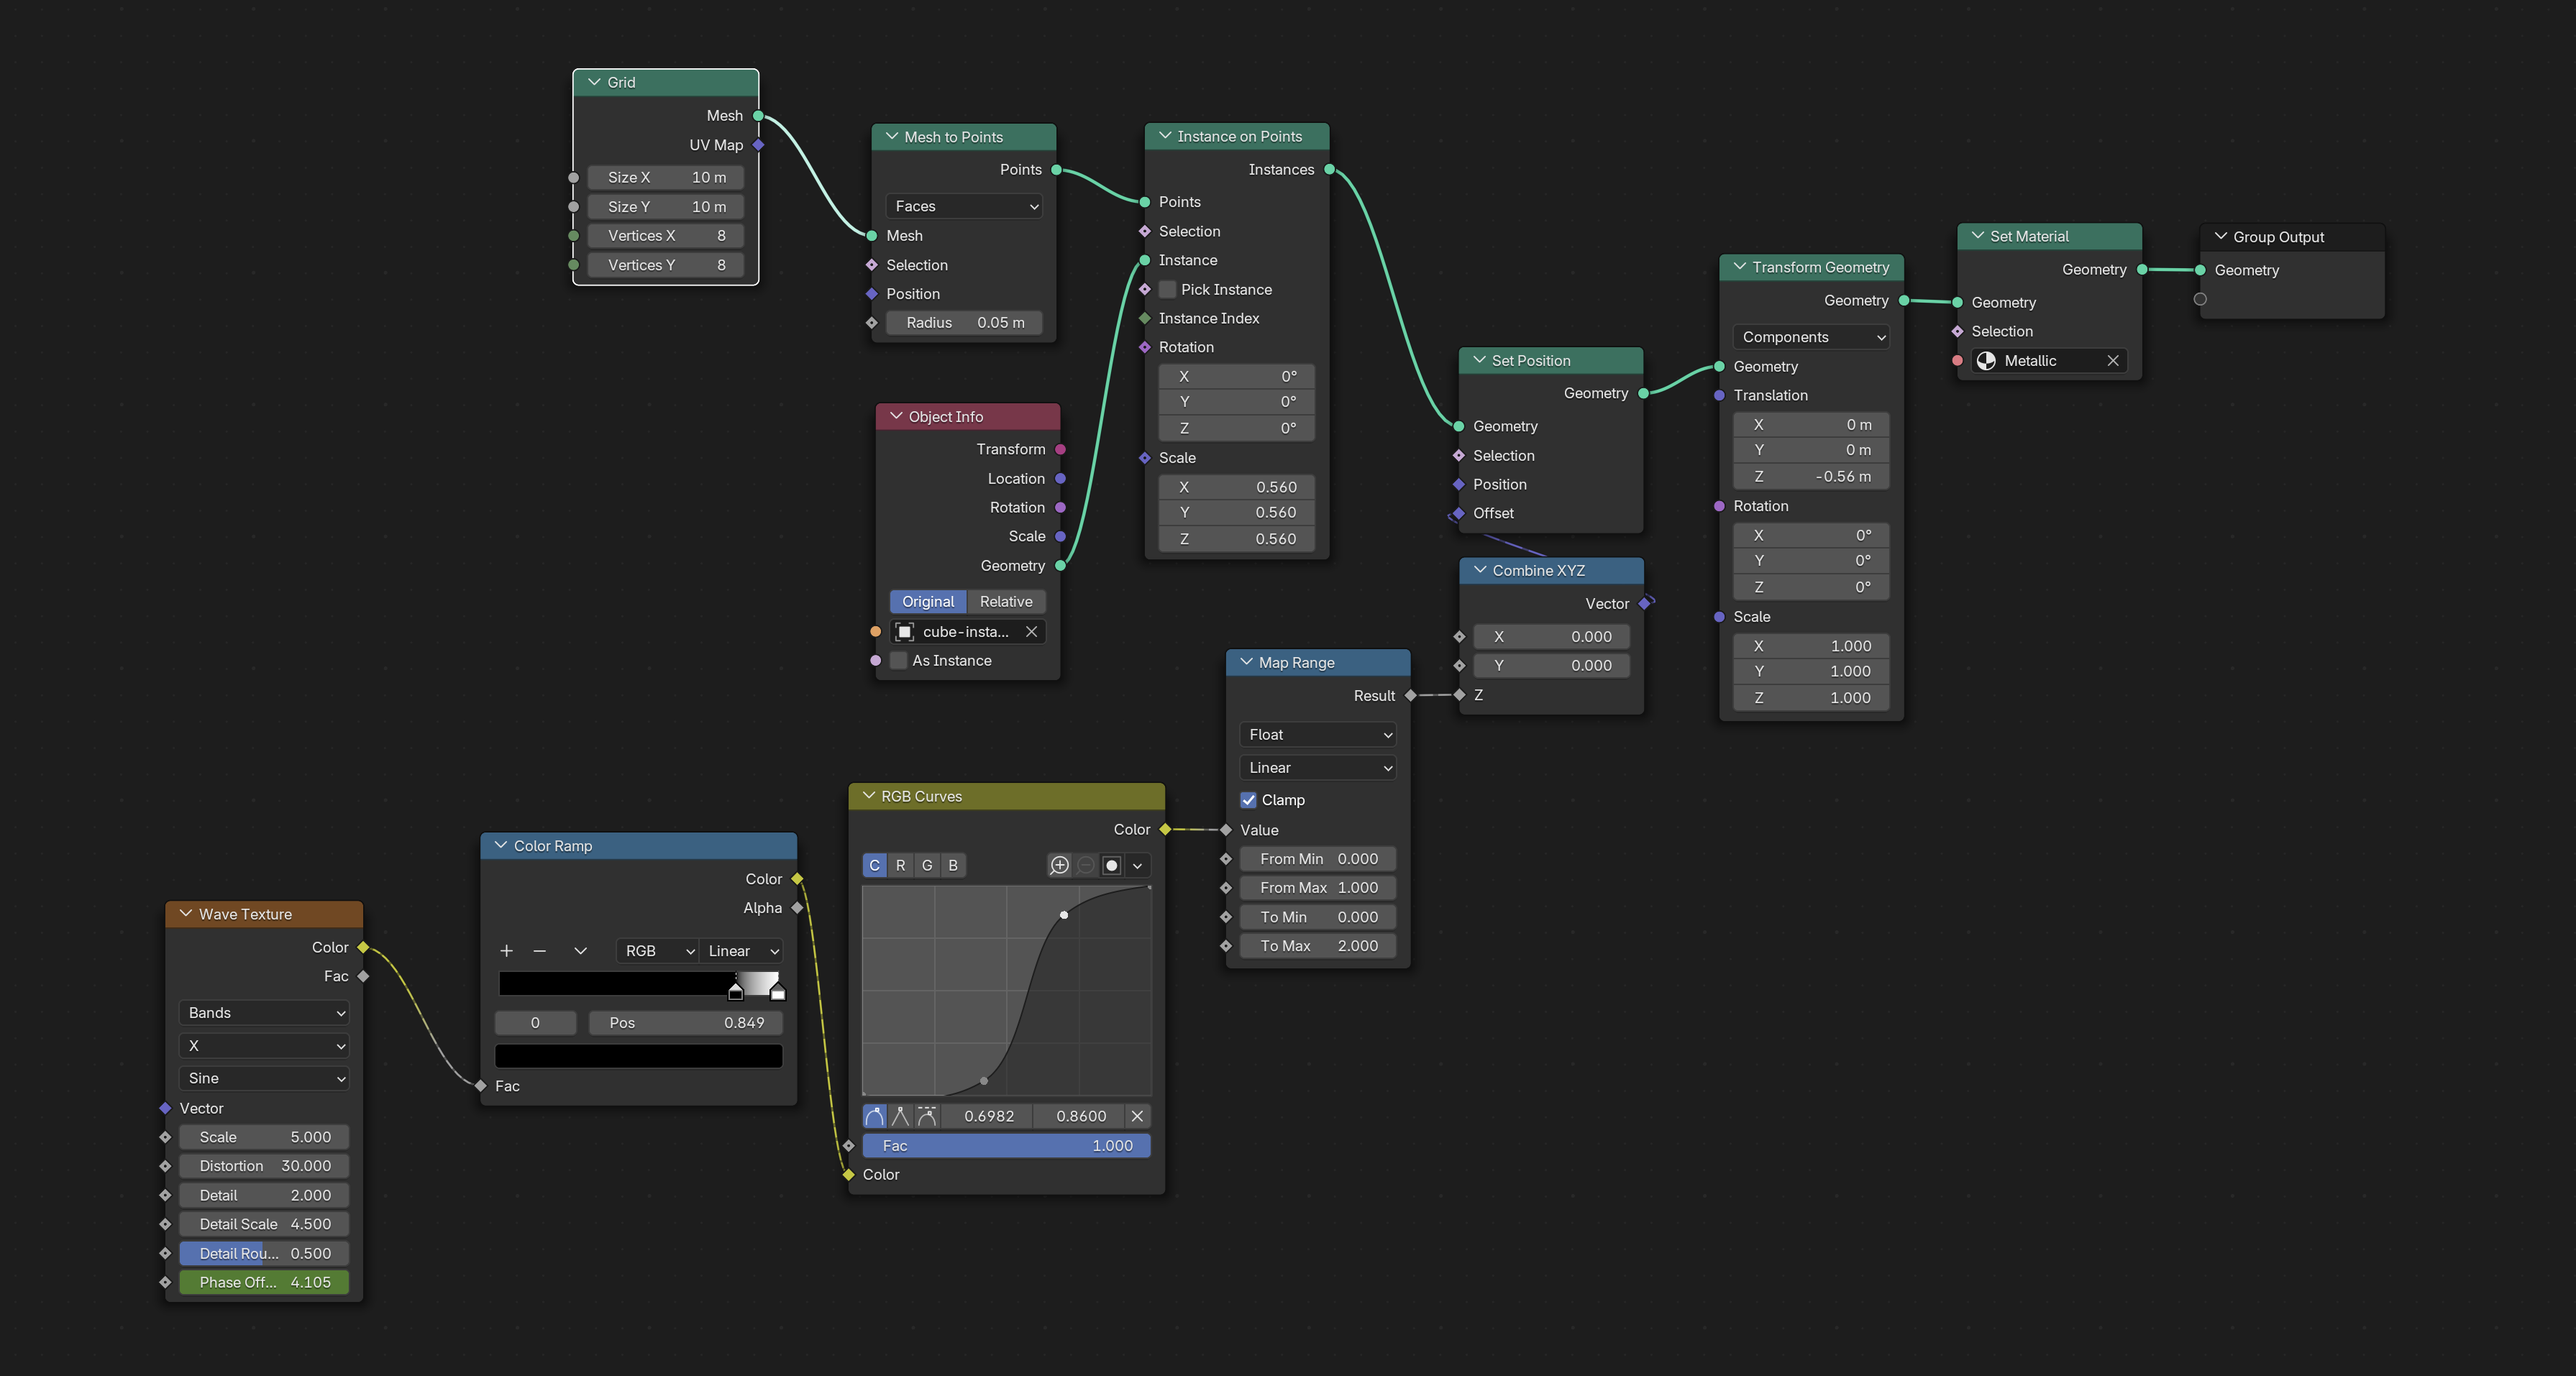Click Grid node Mesh output socket
Image resolution: width=2576 pixels, height=1376 pixels.
758,116
